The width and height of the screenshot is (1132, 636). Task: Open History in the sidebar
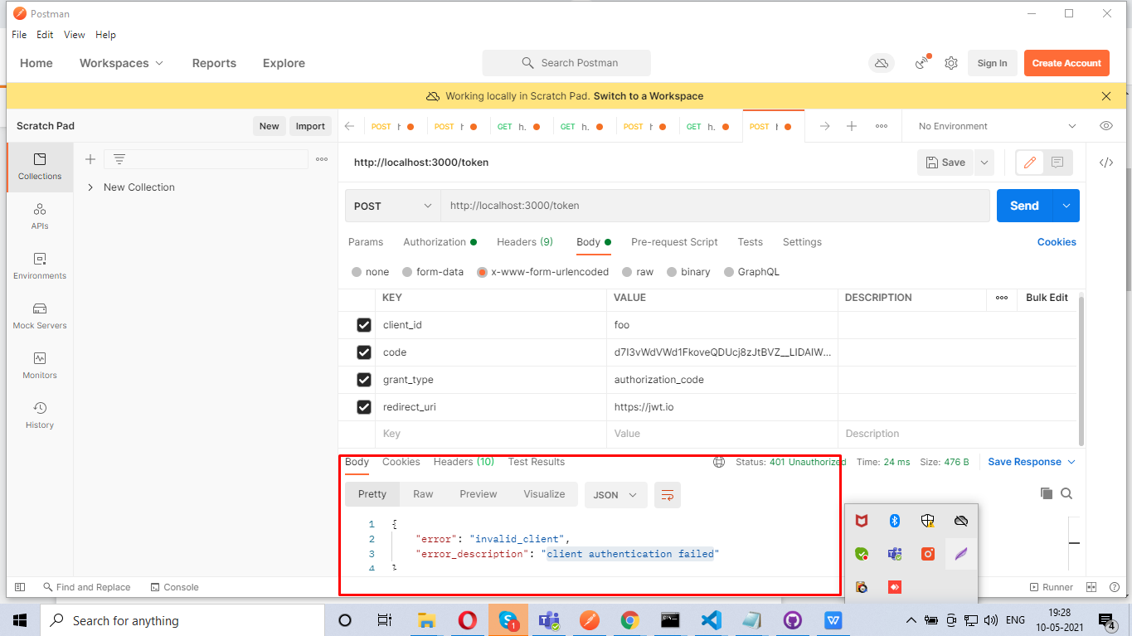point(40,415)
